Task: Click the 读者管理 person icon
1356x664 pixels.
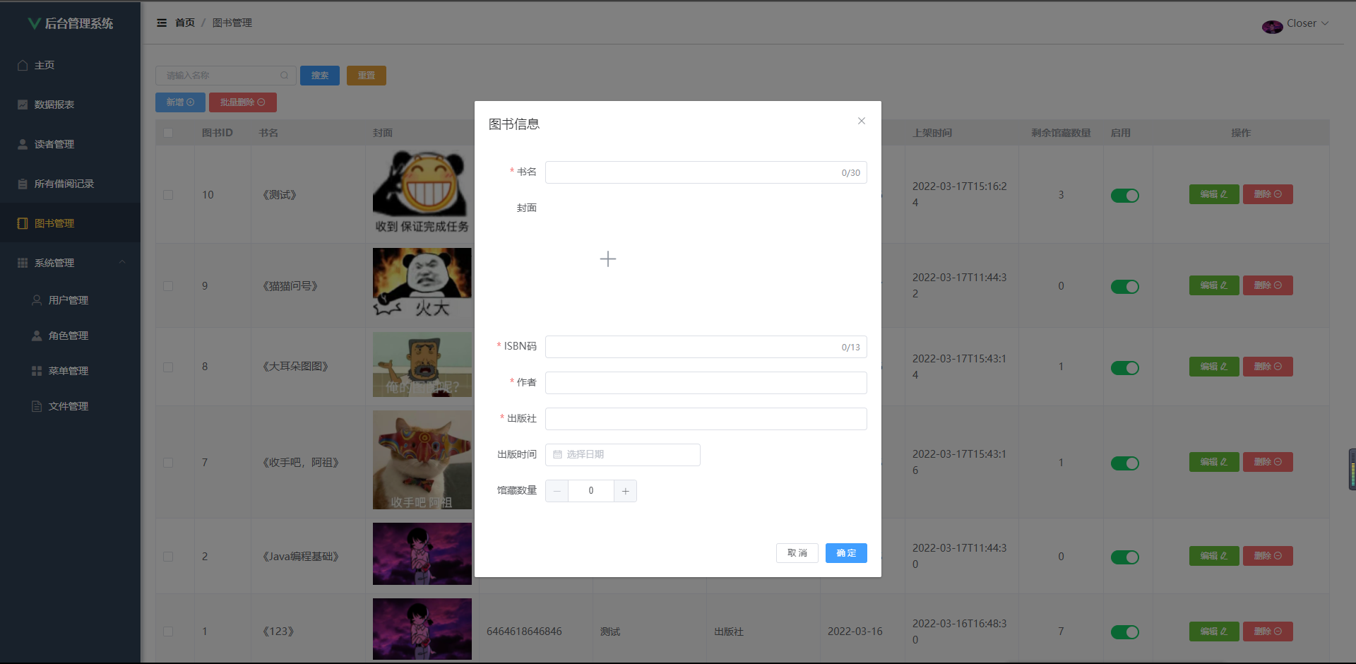Action: tap(23, 144)
